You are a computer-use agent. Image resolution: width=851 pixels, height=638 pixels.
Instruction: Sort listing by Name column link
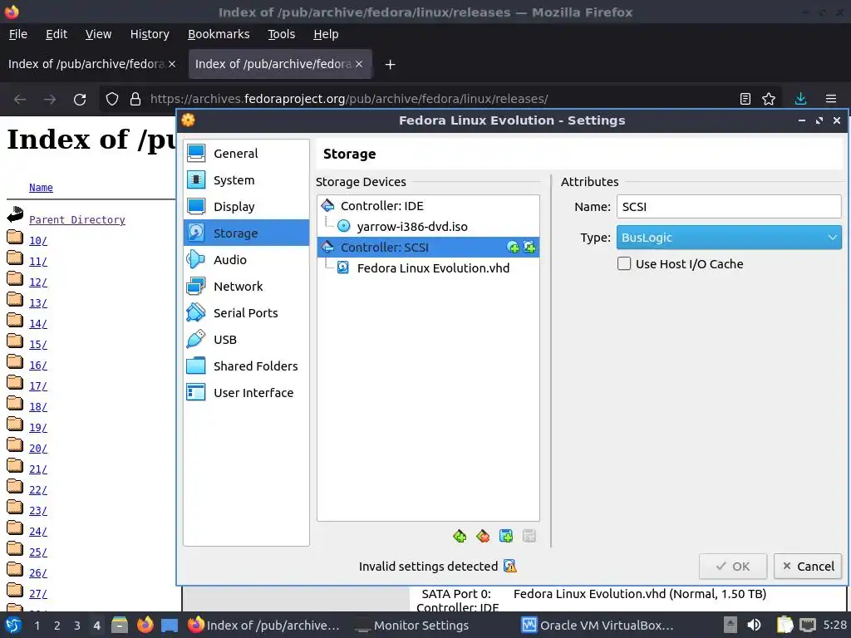[41, 187]
